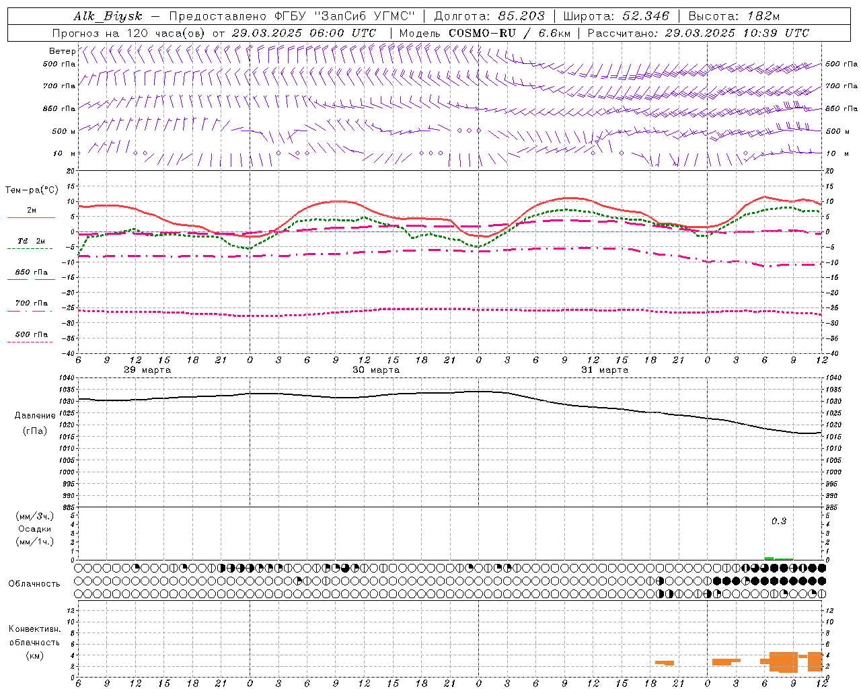The height and width of the screenshot is (689, 861).
Task: Click the green precipitation bar
Action: click(779, 558)
